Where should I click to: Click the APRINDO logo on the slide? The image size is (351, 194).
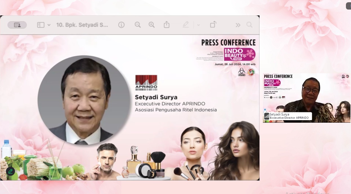(146, 83)
